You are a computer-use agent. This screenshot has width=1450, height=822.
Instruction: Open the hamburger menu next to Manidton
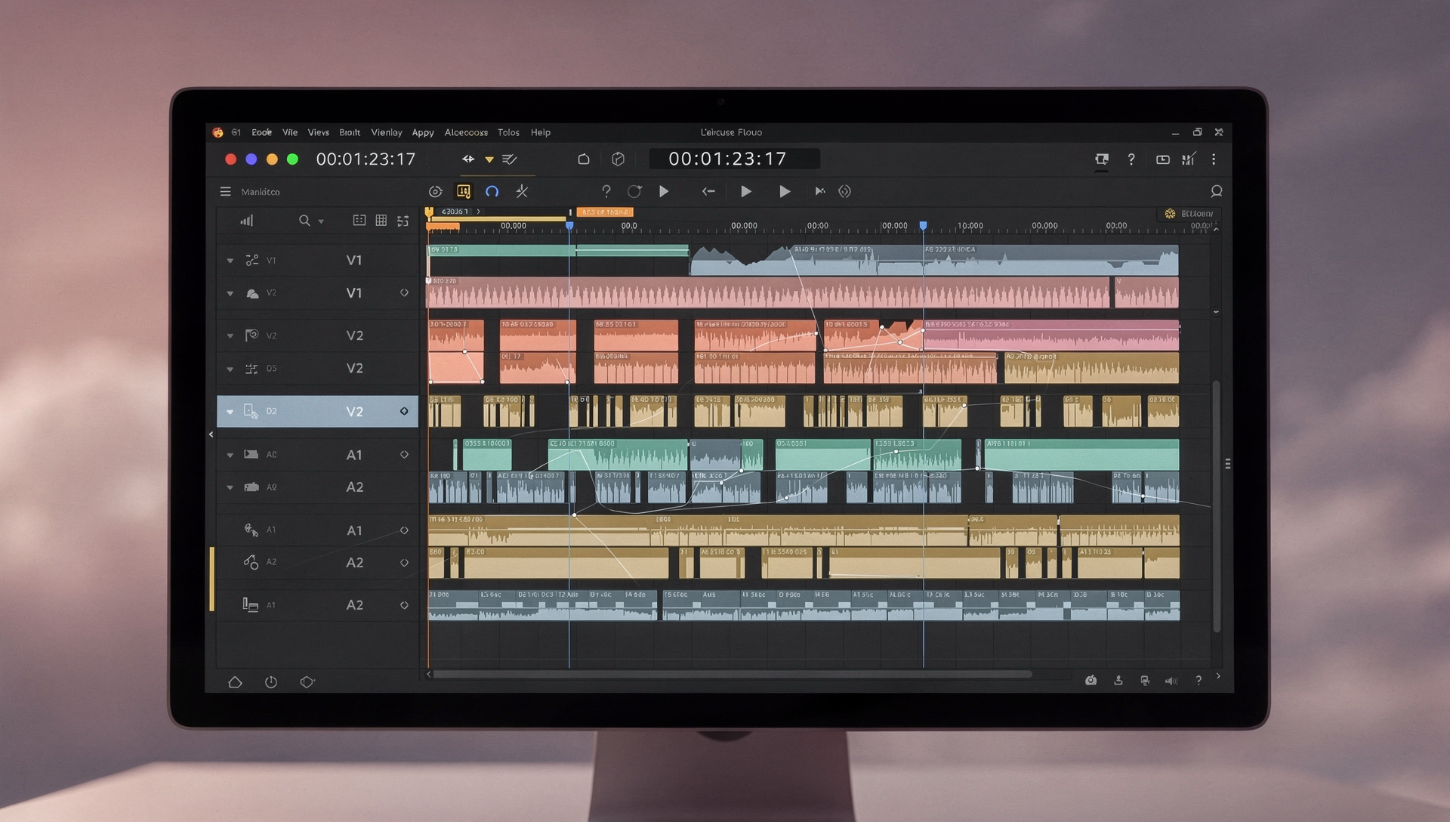click(225, 192)
